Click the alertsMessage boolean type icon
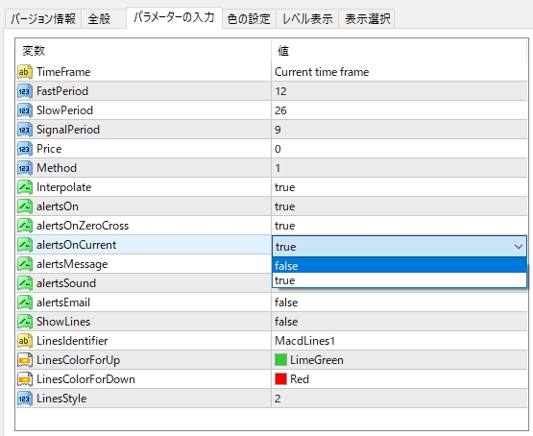The height and width of the screenshot is (436, 533). [25, 264]
